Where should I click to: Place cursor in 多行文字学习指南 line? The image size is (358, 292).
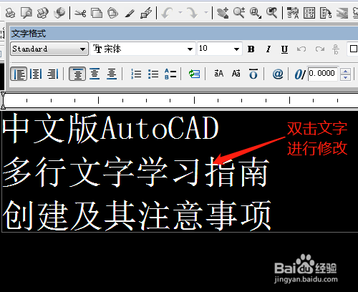pos(136,172)
